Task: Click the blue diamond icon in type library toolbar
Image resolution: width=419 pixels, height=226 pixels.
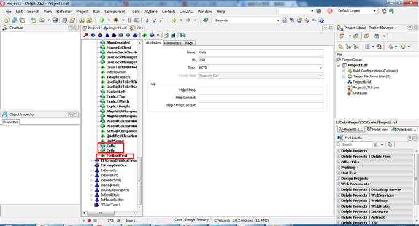Action: 93,35
